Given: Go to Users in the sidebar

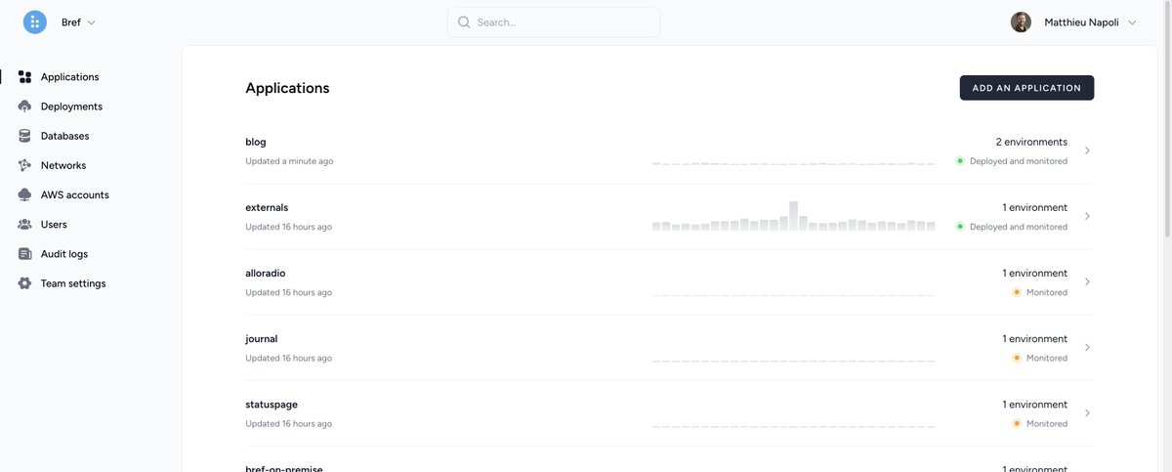Looking at the screenshot, I should 54,224.
